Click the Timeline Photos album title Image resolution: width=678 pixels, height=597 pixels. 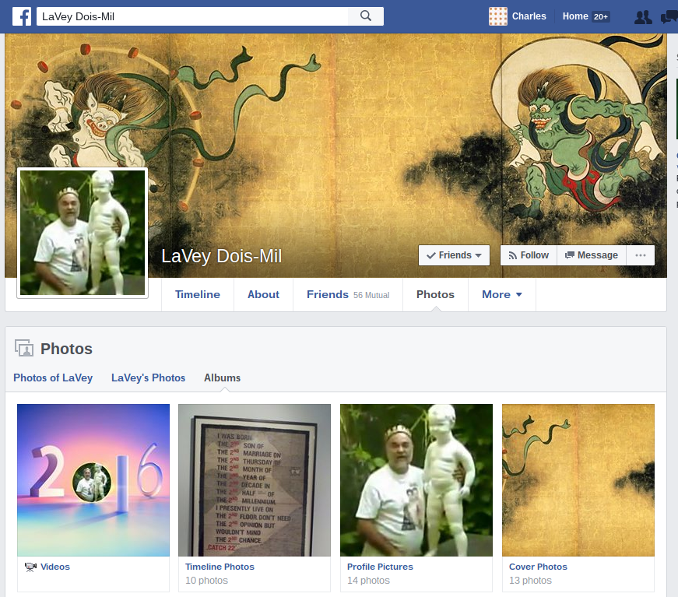220,567
